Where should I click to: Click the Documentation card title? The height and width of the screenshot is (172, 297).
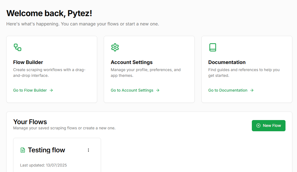tap(227, 62)
